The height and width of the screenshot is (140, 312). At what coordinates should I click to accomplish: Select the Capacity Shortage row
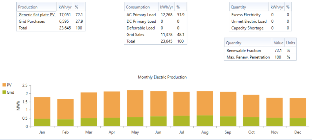point(260,28)
